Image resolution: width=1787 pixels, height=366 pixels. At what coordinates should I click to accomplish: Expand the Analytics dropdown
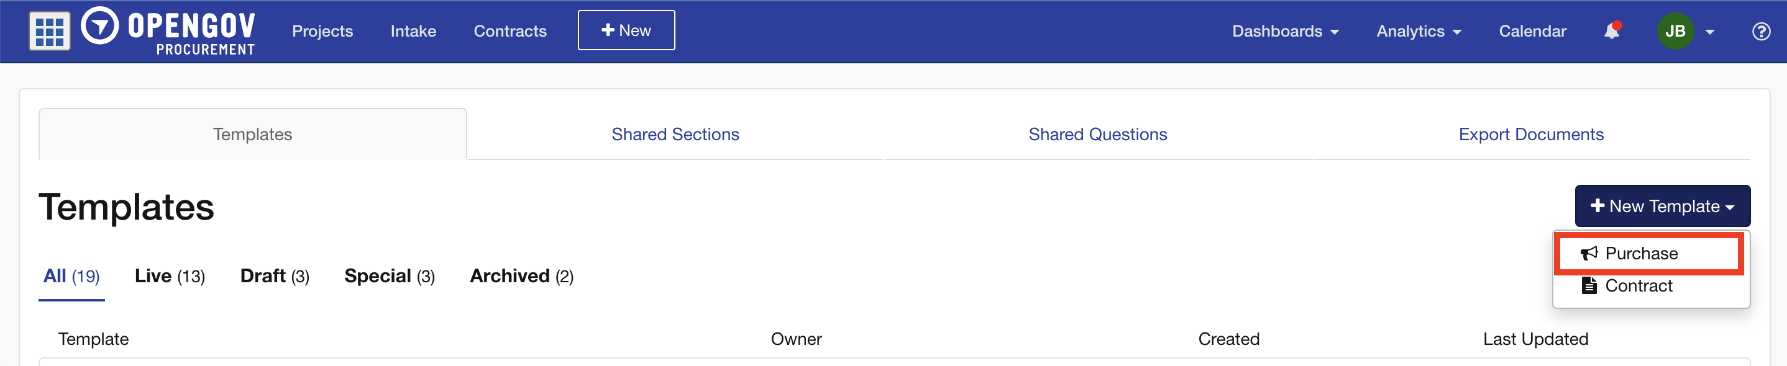1419,31
